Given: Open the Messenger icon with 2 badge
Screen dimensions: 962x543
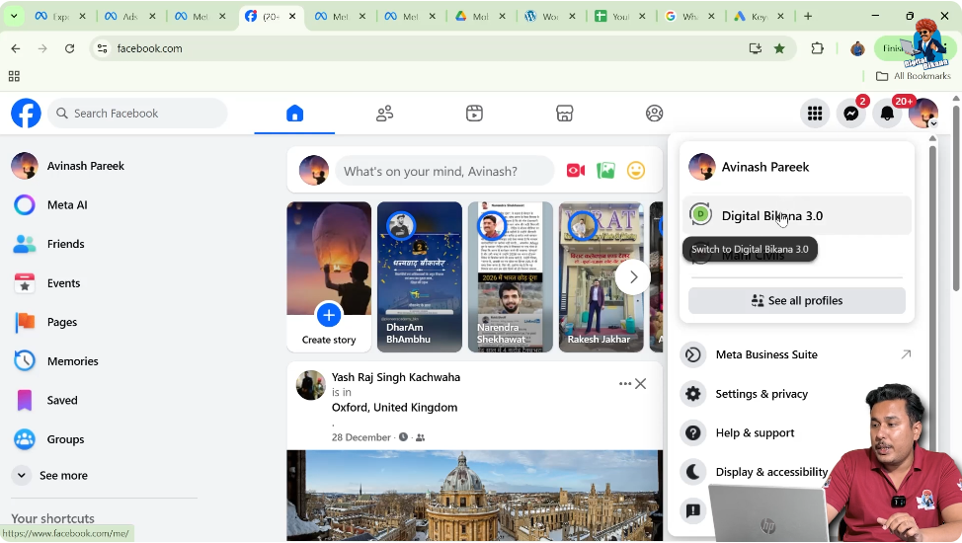Looking at the screenshot, I should coord(851,113).
